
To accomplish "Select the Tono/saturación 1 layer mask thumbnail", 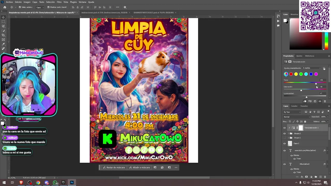I will coord(301,128).
